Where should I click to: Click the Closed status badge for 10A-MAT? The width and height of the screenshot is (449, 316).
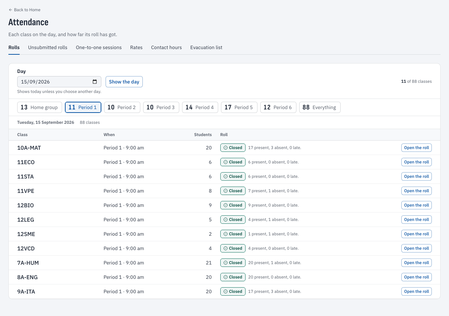(233, 148)
